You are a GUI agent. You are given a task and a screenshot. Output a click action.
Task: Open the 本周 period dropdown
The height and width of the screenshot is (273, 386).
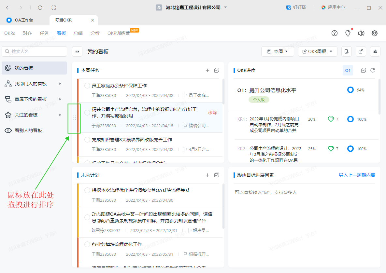[x=278, y=51]
